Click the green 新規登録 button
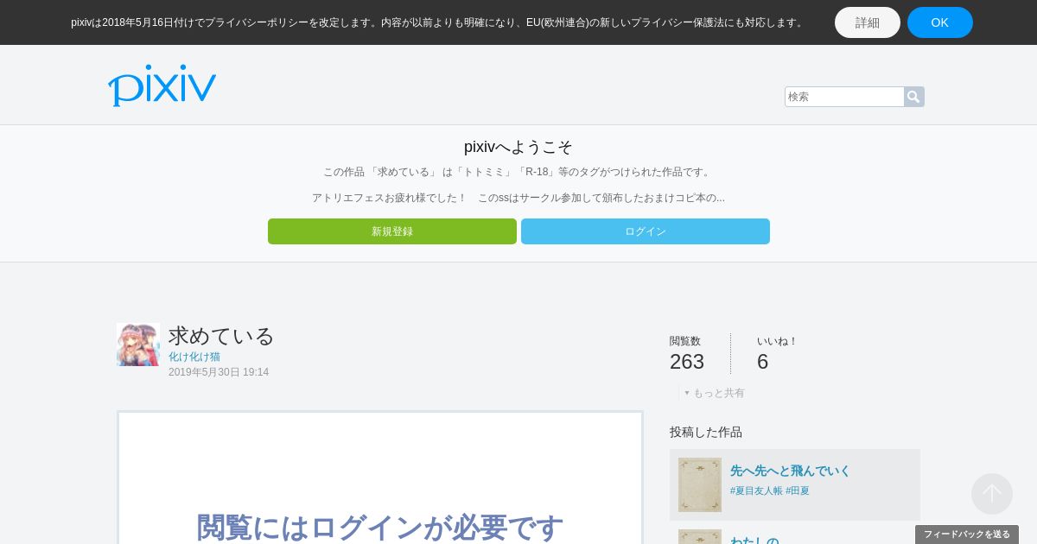1037x544 pixels. (392, 231)
